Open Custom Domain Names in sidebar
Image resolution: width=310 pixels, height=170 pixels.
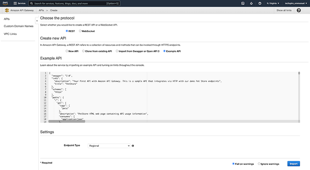pyautogui.click(x=19, y=26)
